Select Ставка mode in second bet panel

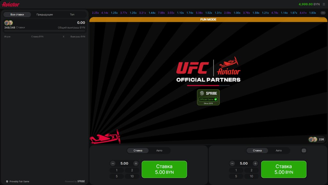pos(257,150)
